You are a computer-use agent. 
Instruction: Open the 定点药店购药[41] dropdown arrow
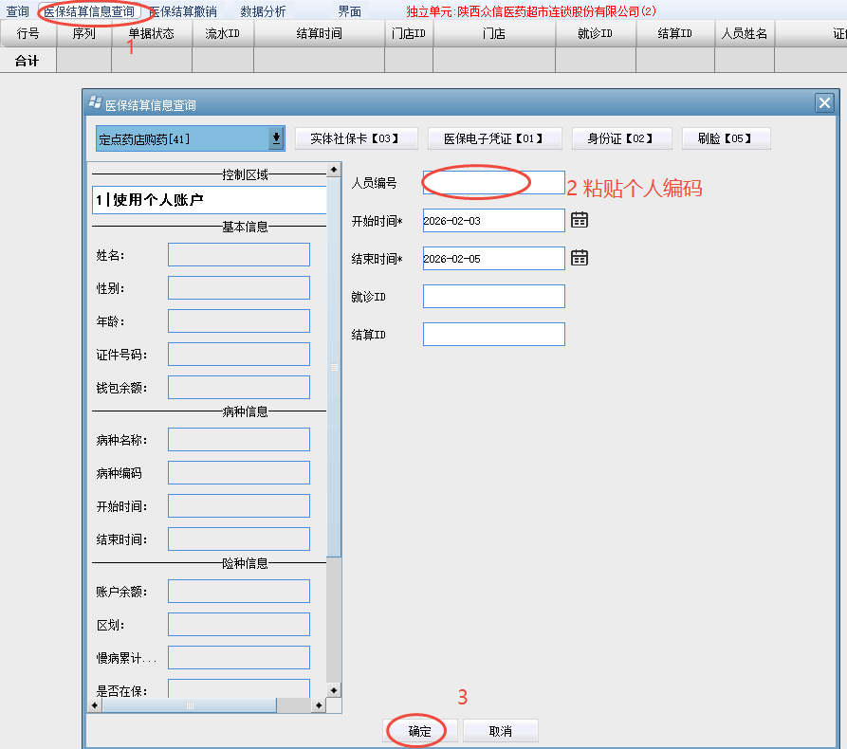click(275, 137)
